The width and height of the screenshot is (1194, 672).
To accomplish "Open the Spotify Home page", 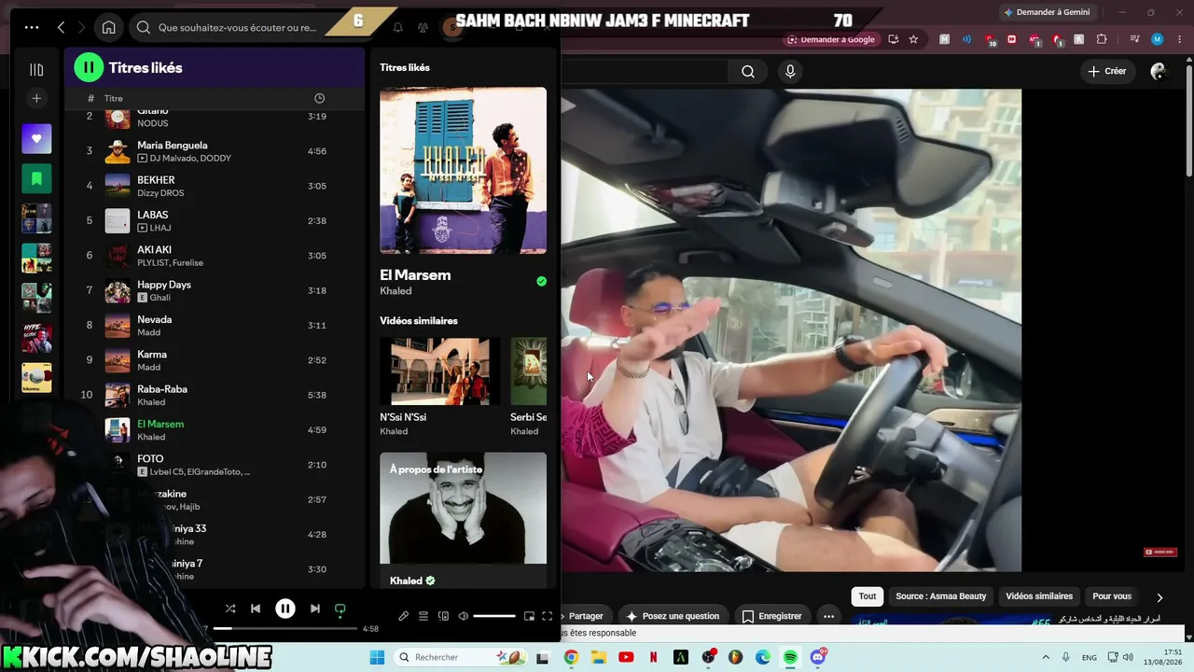I will click(x=109, y=28).
